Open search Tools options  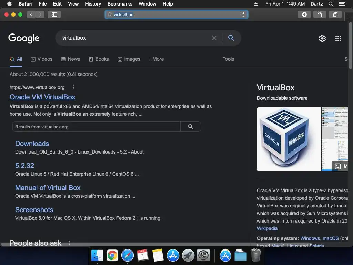click(228, 59)
